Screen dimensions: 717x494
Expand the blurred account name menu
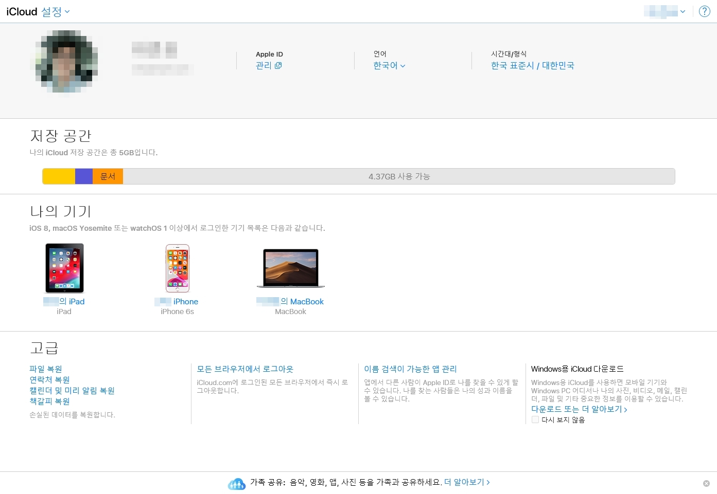click(664, 11)
